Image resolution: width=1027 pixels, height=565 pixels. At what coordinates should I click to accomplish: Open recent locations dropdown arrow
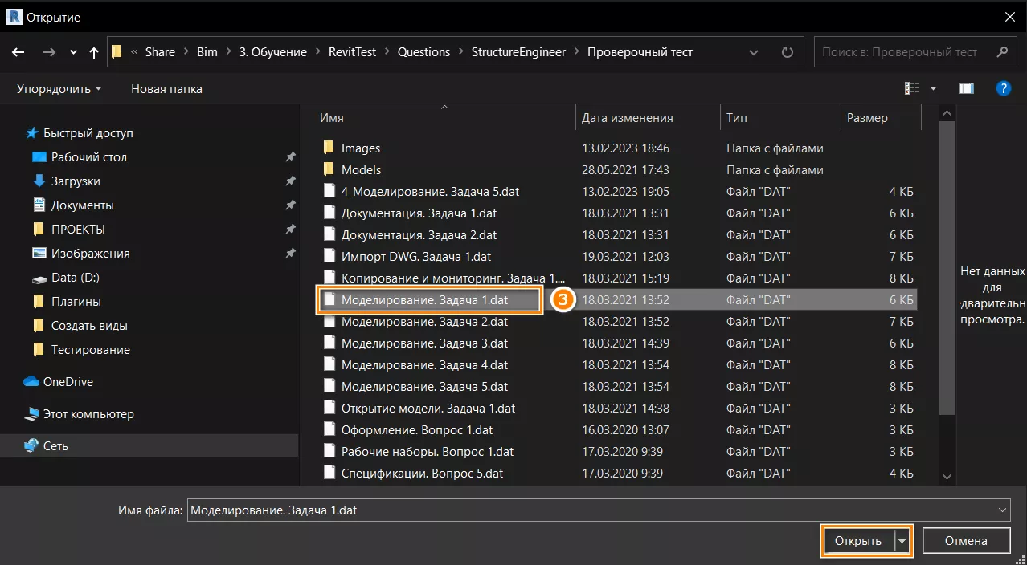[73, 52]
